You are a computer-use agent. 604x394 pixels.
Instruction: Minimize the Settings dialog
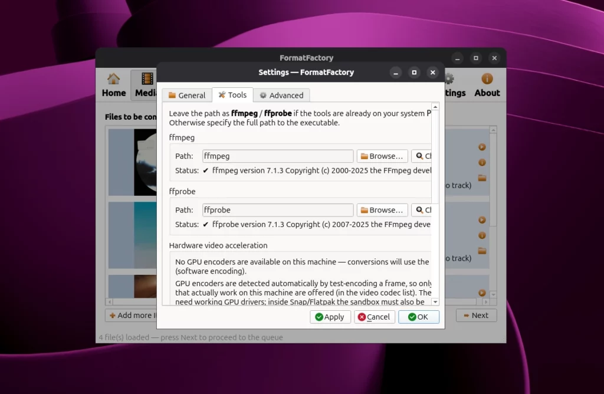(x=396, y=73)
